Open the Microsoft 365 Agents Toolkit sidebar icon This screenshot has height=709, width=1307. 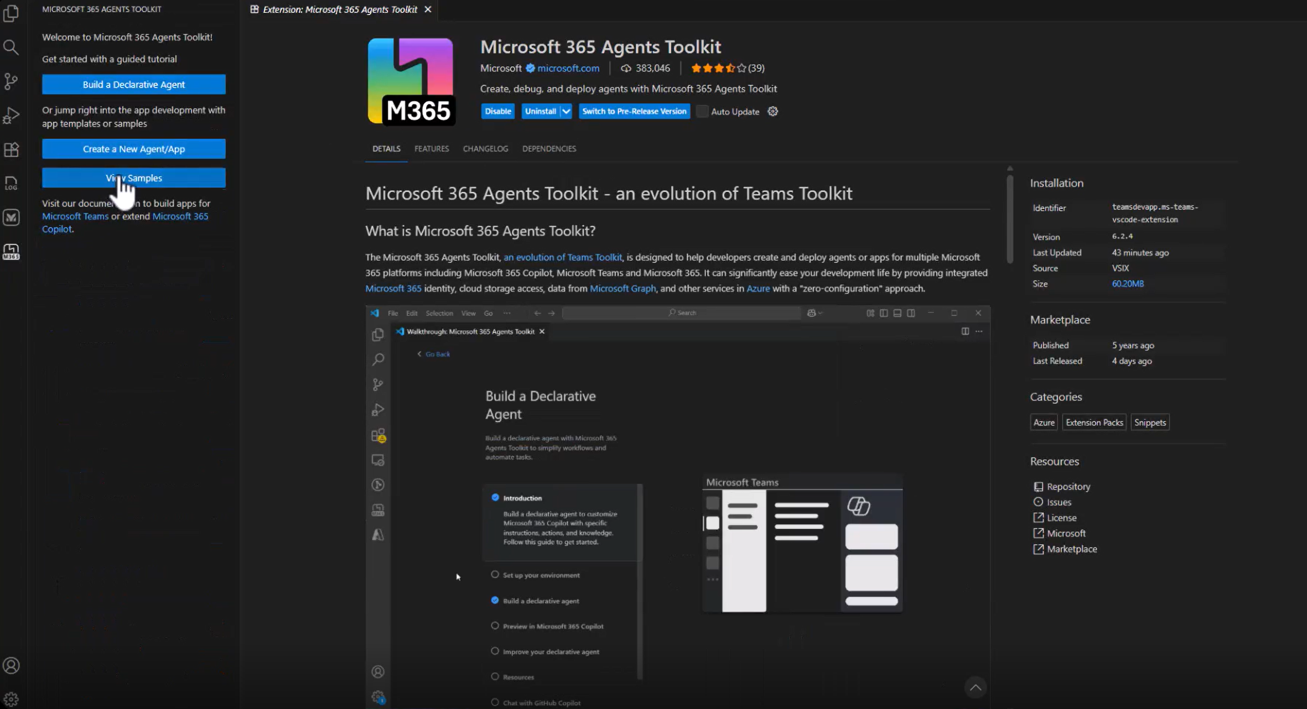click(12, 252)
